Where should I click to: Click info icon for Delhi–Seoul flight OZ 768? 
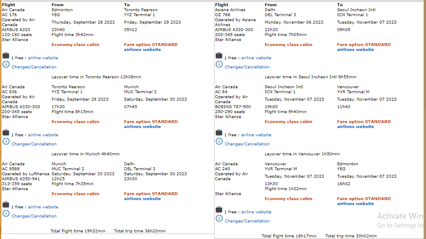pyautogui.click(x=219, y=64)
